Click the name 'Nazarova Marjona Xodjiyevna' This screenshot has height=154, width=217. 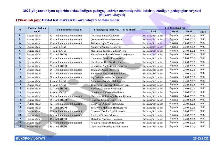106,89
